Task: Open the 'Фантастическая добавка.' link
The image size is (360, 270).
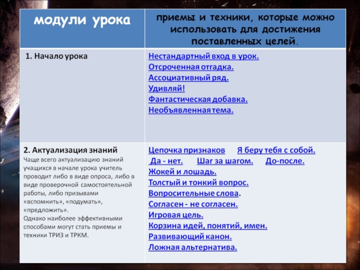Action: point(198,99)
